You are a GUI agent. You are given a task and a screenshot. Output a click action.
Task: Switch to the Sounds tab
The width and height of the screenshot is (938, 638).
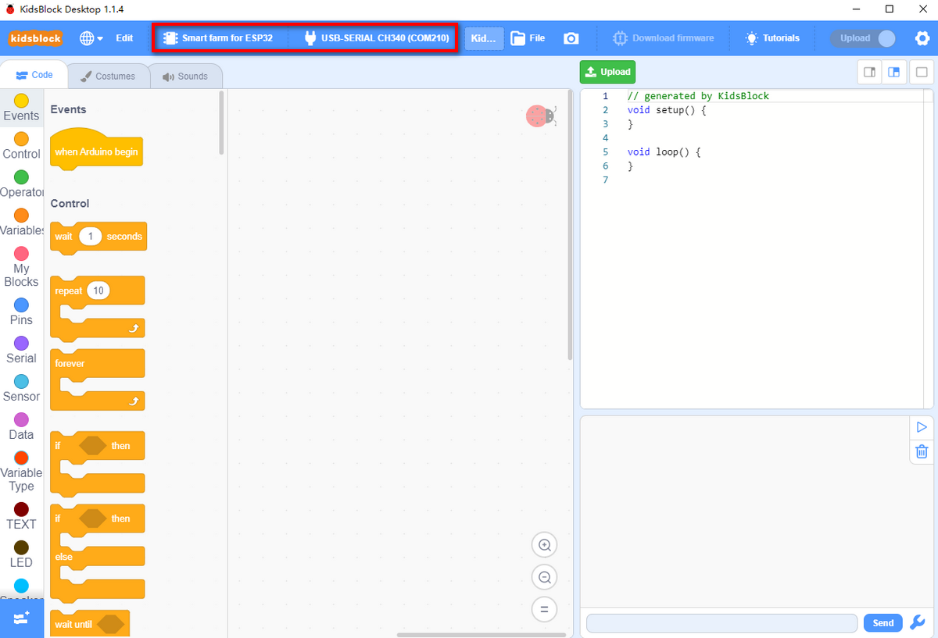click(185, 77)
